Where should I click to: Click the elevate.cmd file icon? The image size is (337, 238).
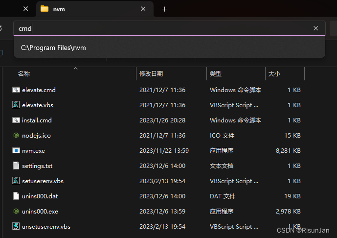coord(16,90)
